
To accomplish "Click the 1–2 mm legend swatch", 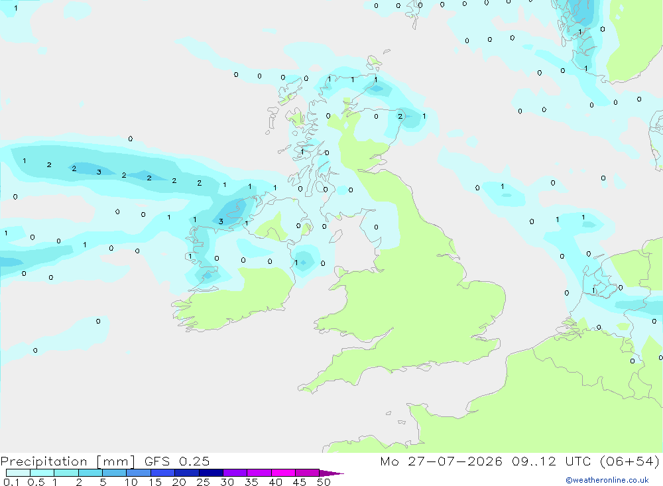I will pyautogui.click(x=66, y=473).
